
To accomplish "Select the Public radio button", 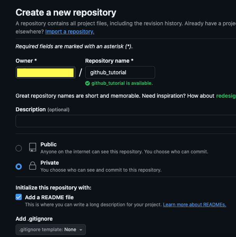I will [x=19, y=148].
